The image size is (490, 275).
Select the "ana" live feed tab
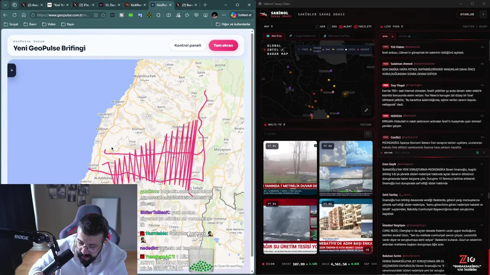click(385, 36)
